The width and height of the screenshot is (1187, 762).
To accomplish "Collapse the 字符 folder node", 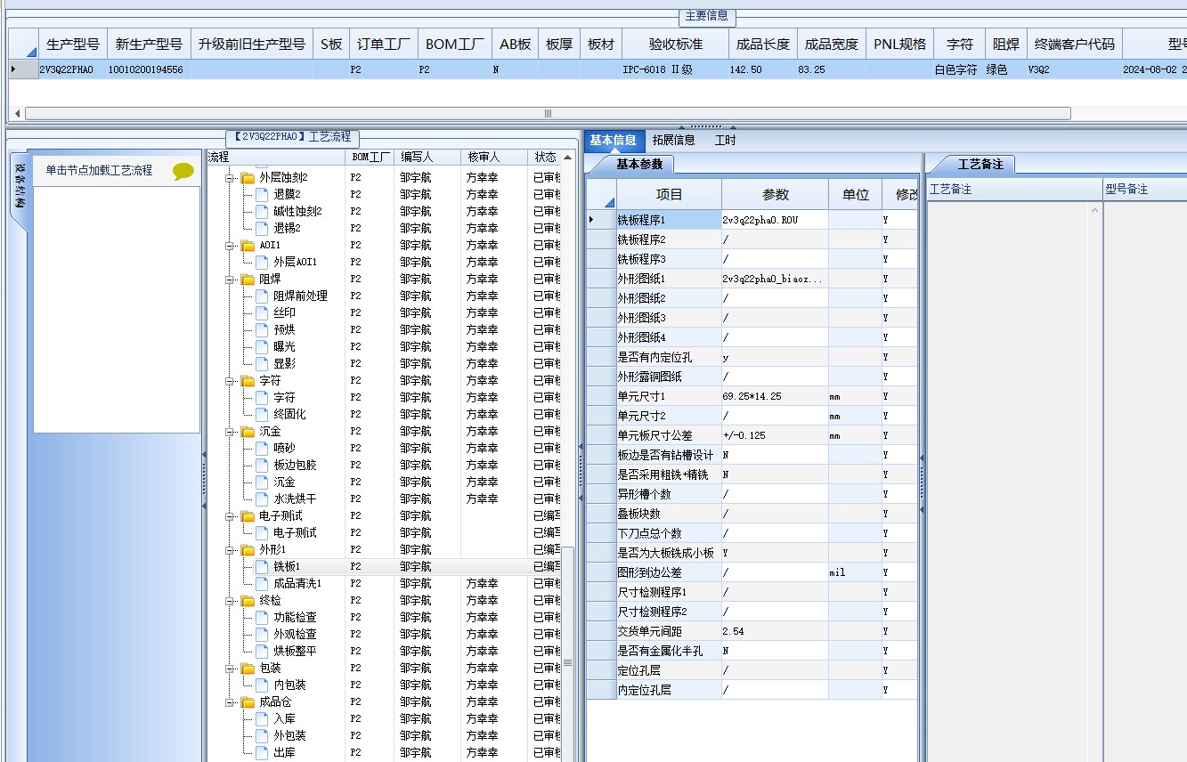I will (x=230, y=381).
